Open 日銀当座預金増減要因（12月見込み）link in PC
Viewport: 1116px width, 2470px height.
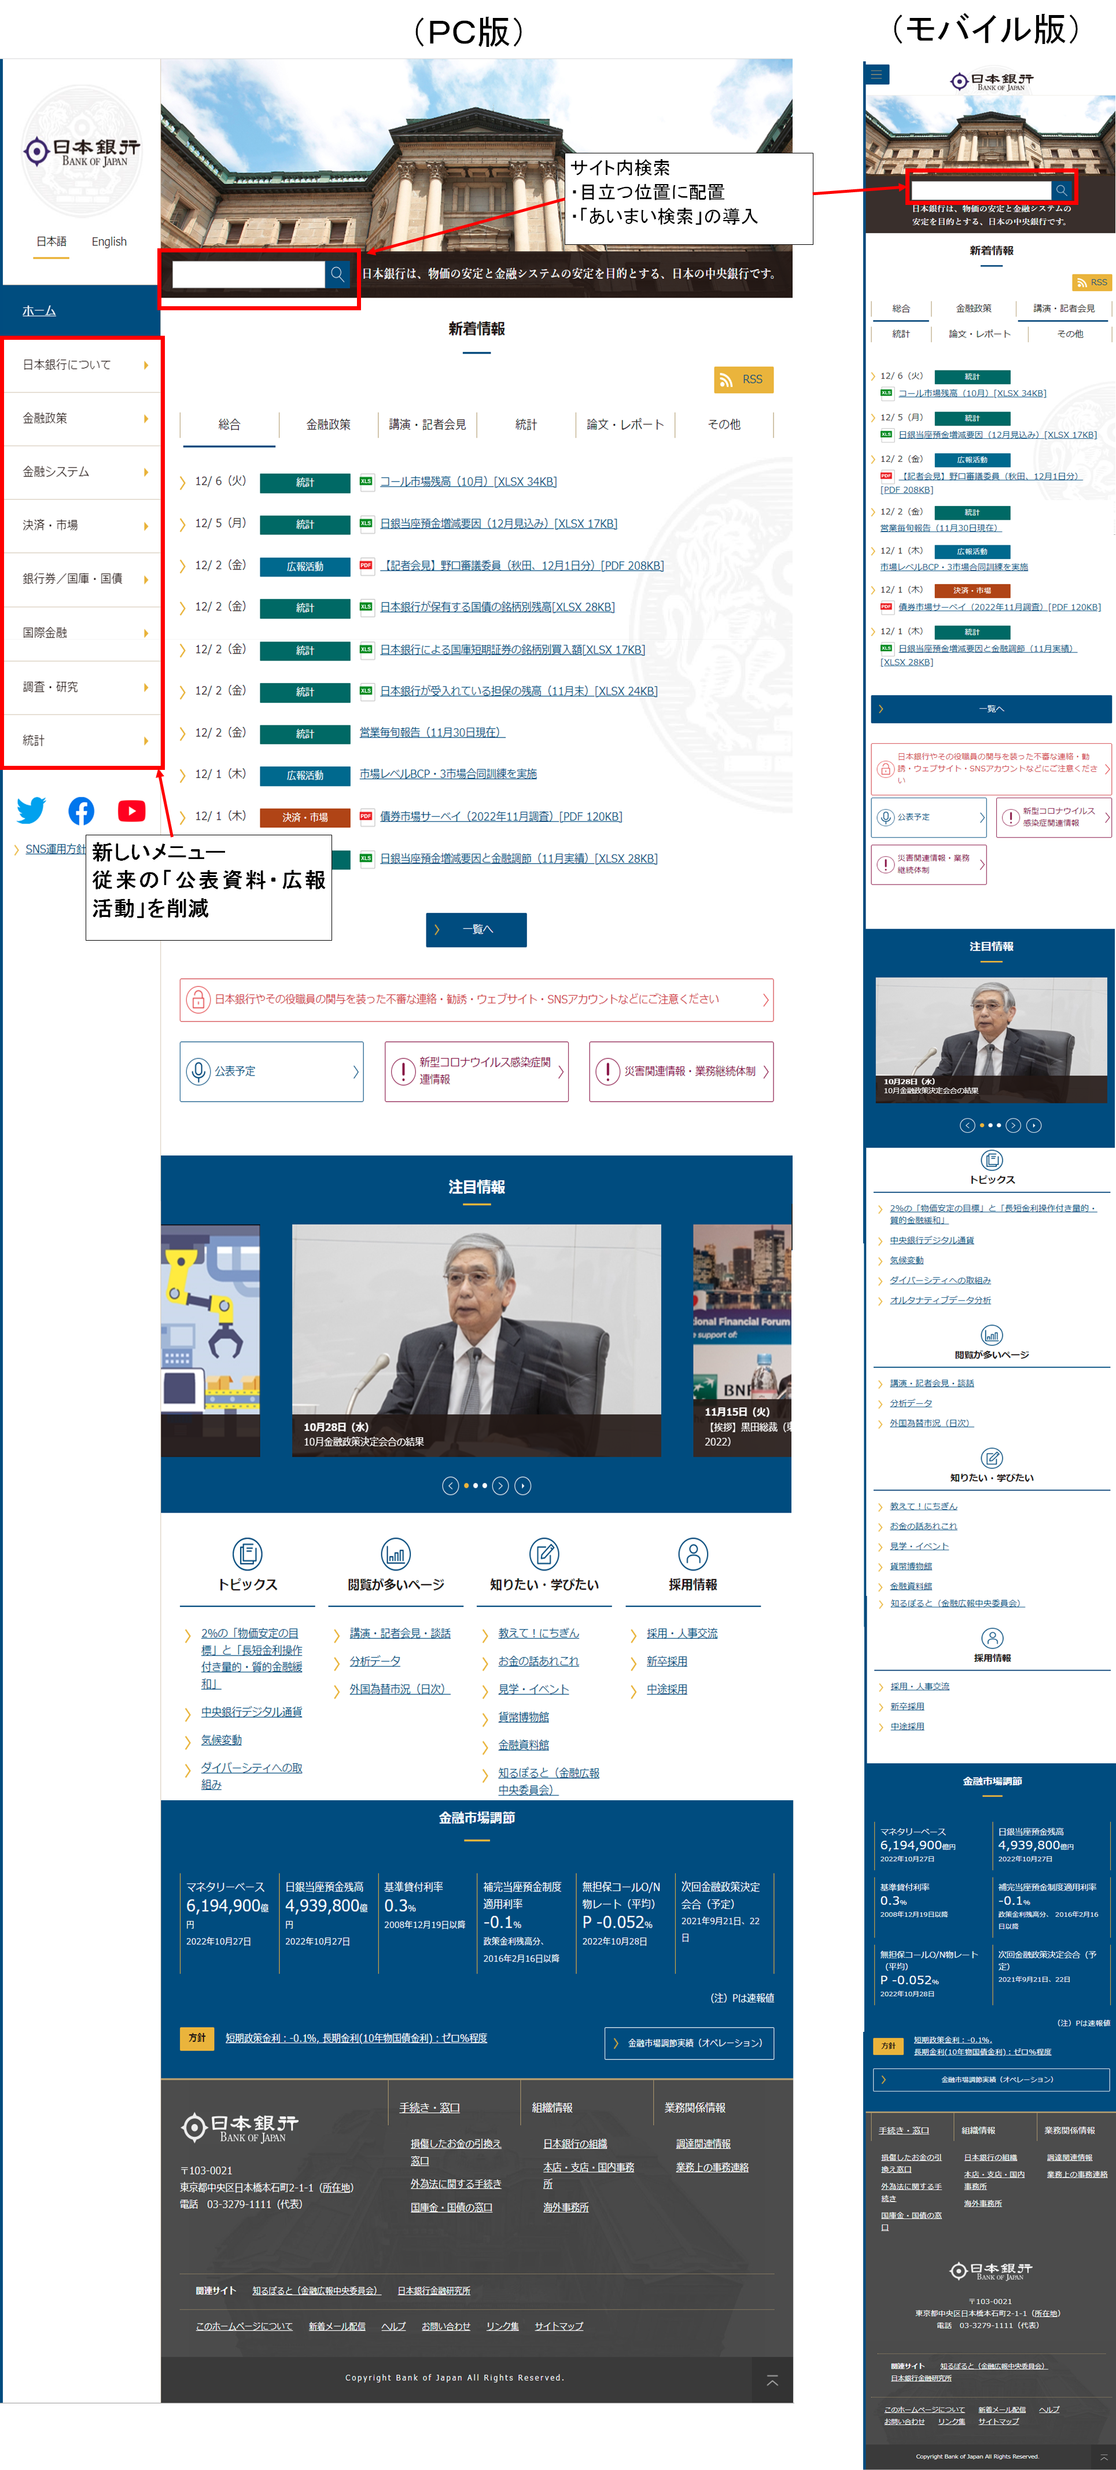[x=498, y=523]
